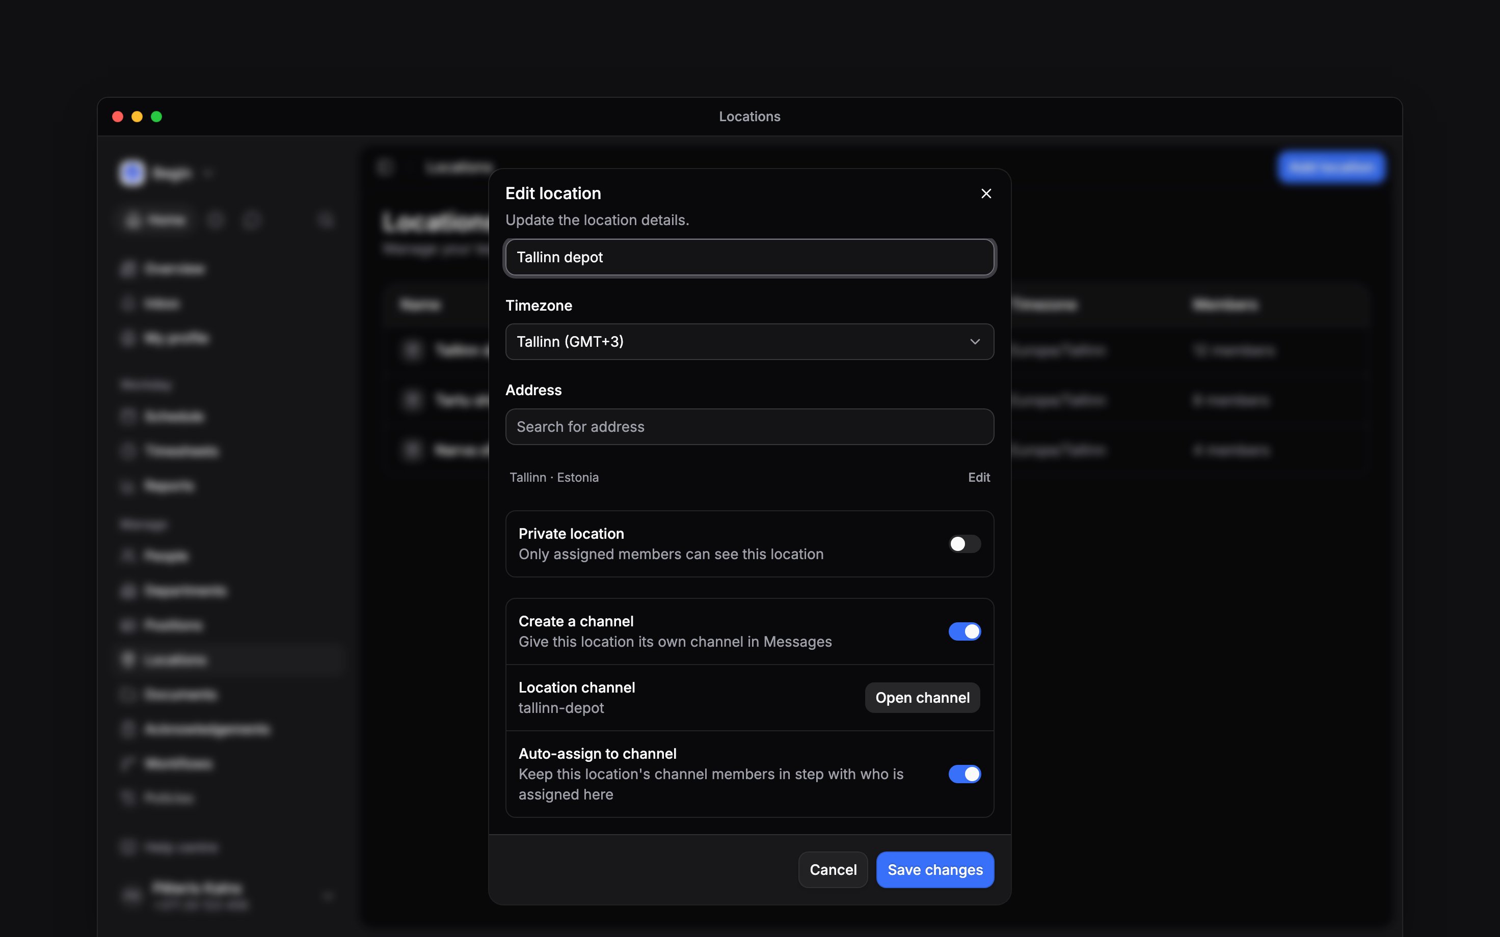The image size is (1500, 937).
Task: Click the red macOS window close button
Action: tap(118, 117)
